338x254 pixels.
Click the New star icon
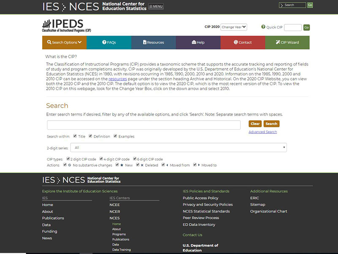point(122,165)
